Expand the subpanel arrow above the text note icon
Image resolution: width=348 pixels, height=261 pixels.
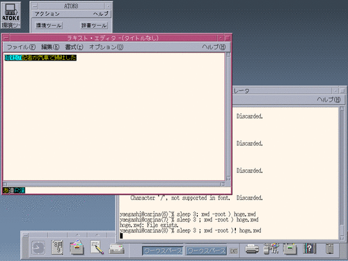(x=97, y=235)
